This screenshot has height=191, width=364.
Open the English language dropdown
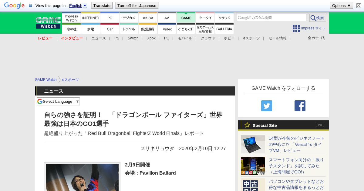[x=78, y=5]
